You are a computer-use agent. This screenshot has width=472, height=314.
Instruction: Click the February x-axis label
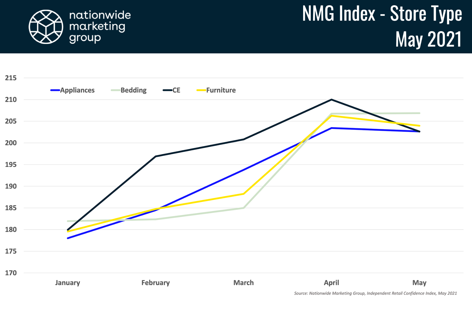pos(155,283)
